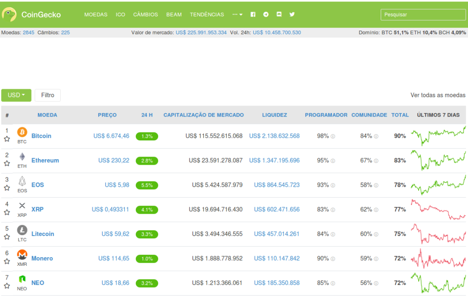The width and height of the screenshot is (468, 296).
Task: Open the Bitcoin 7-day sparkline chart
Action: [x=438, y=136]
